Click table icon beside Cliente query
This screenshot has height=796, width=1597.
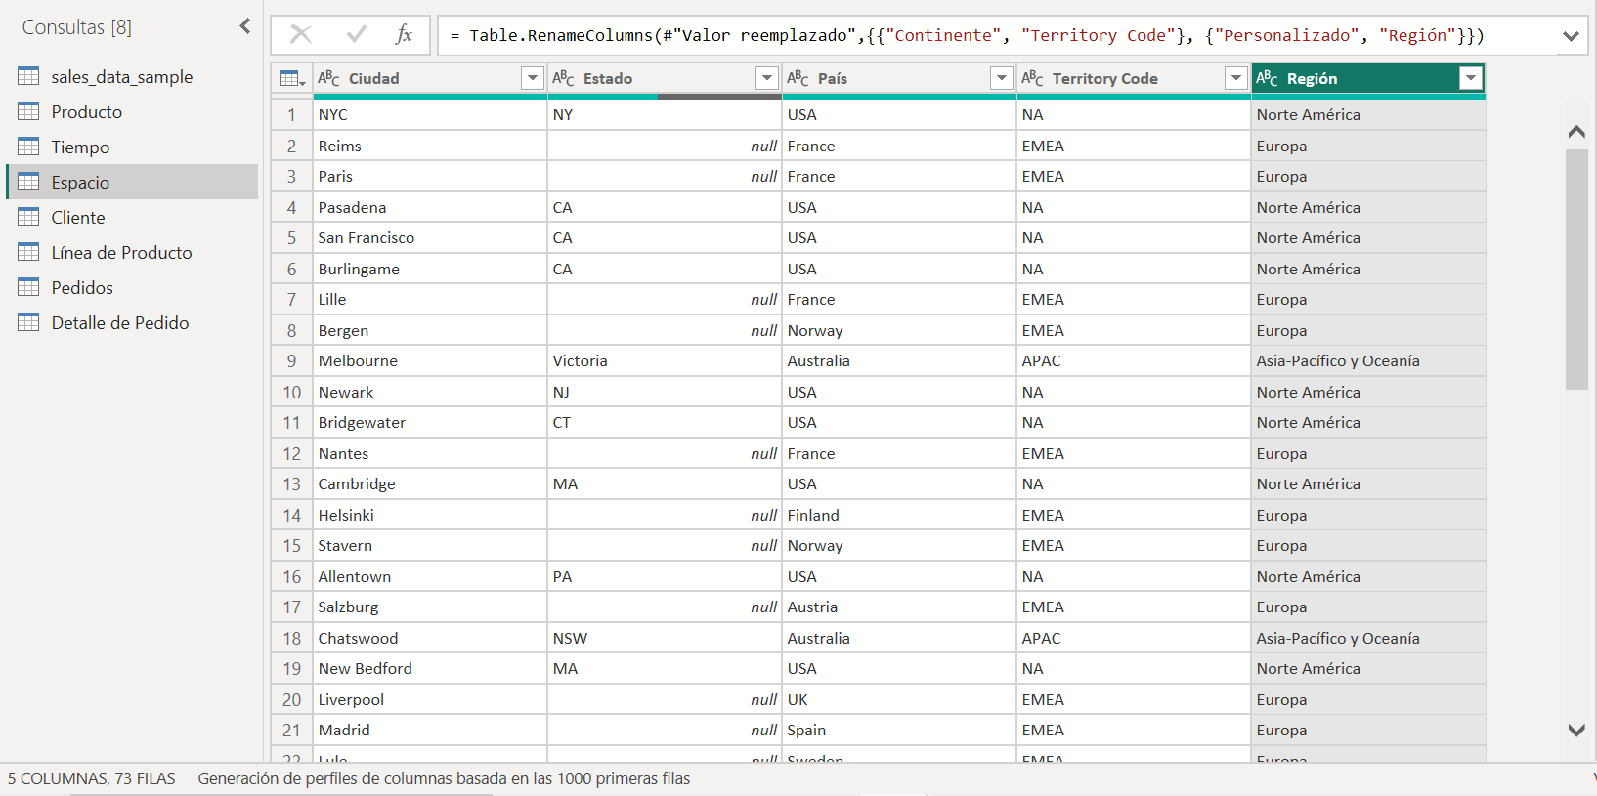tap(29, 217)
